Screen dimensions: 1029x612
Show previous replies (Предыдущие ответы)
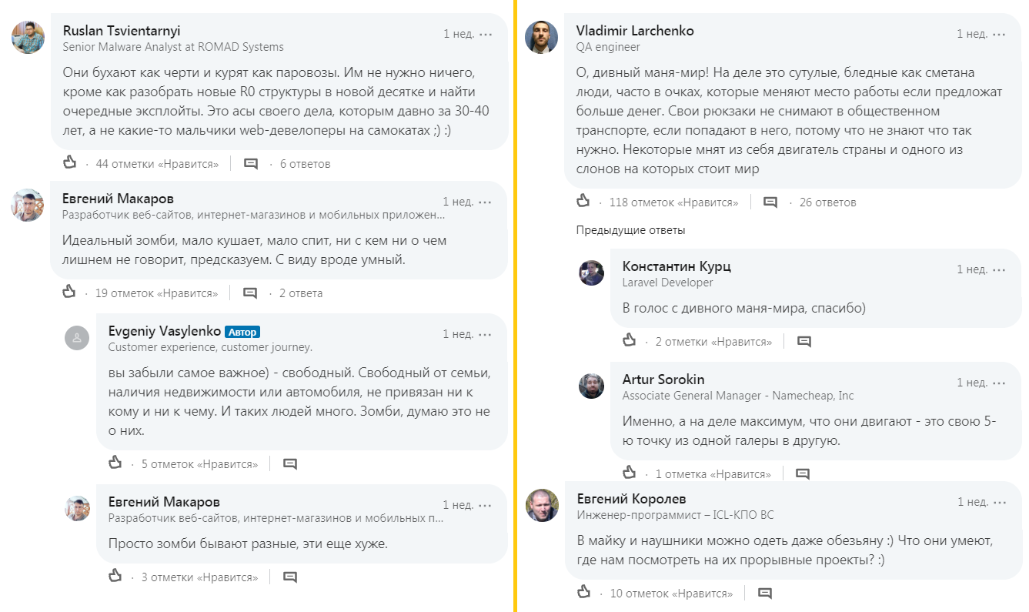tap(630, 230)
